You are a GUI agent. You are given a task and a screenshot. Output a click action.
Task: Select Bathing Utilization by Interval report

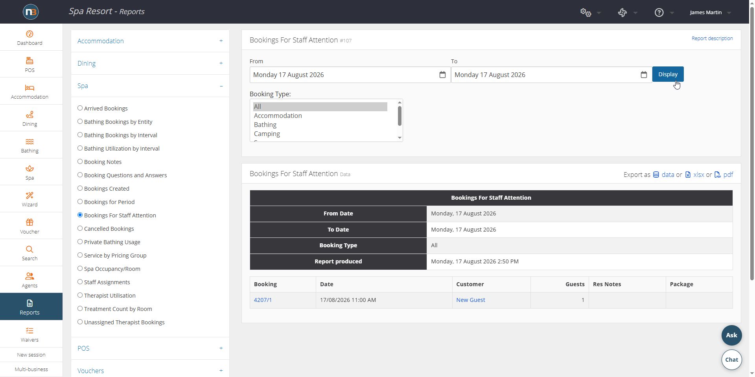(80, 148)
